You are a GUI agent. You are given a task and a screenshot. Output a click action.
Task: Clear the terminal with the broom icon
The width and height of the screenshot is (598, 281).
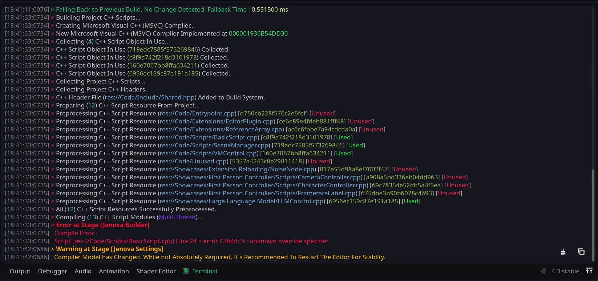(x=563, y=252)
